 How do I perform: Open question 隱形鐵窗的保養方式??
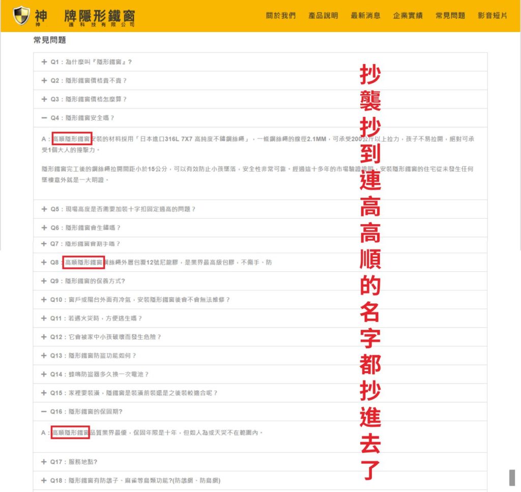coord(95,281)
